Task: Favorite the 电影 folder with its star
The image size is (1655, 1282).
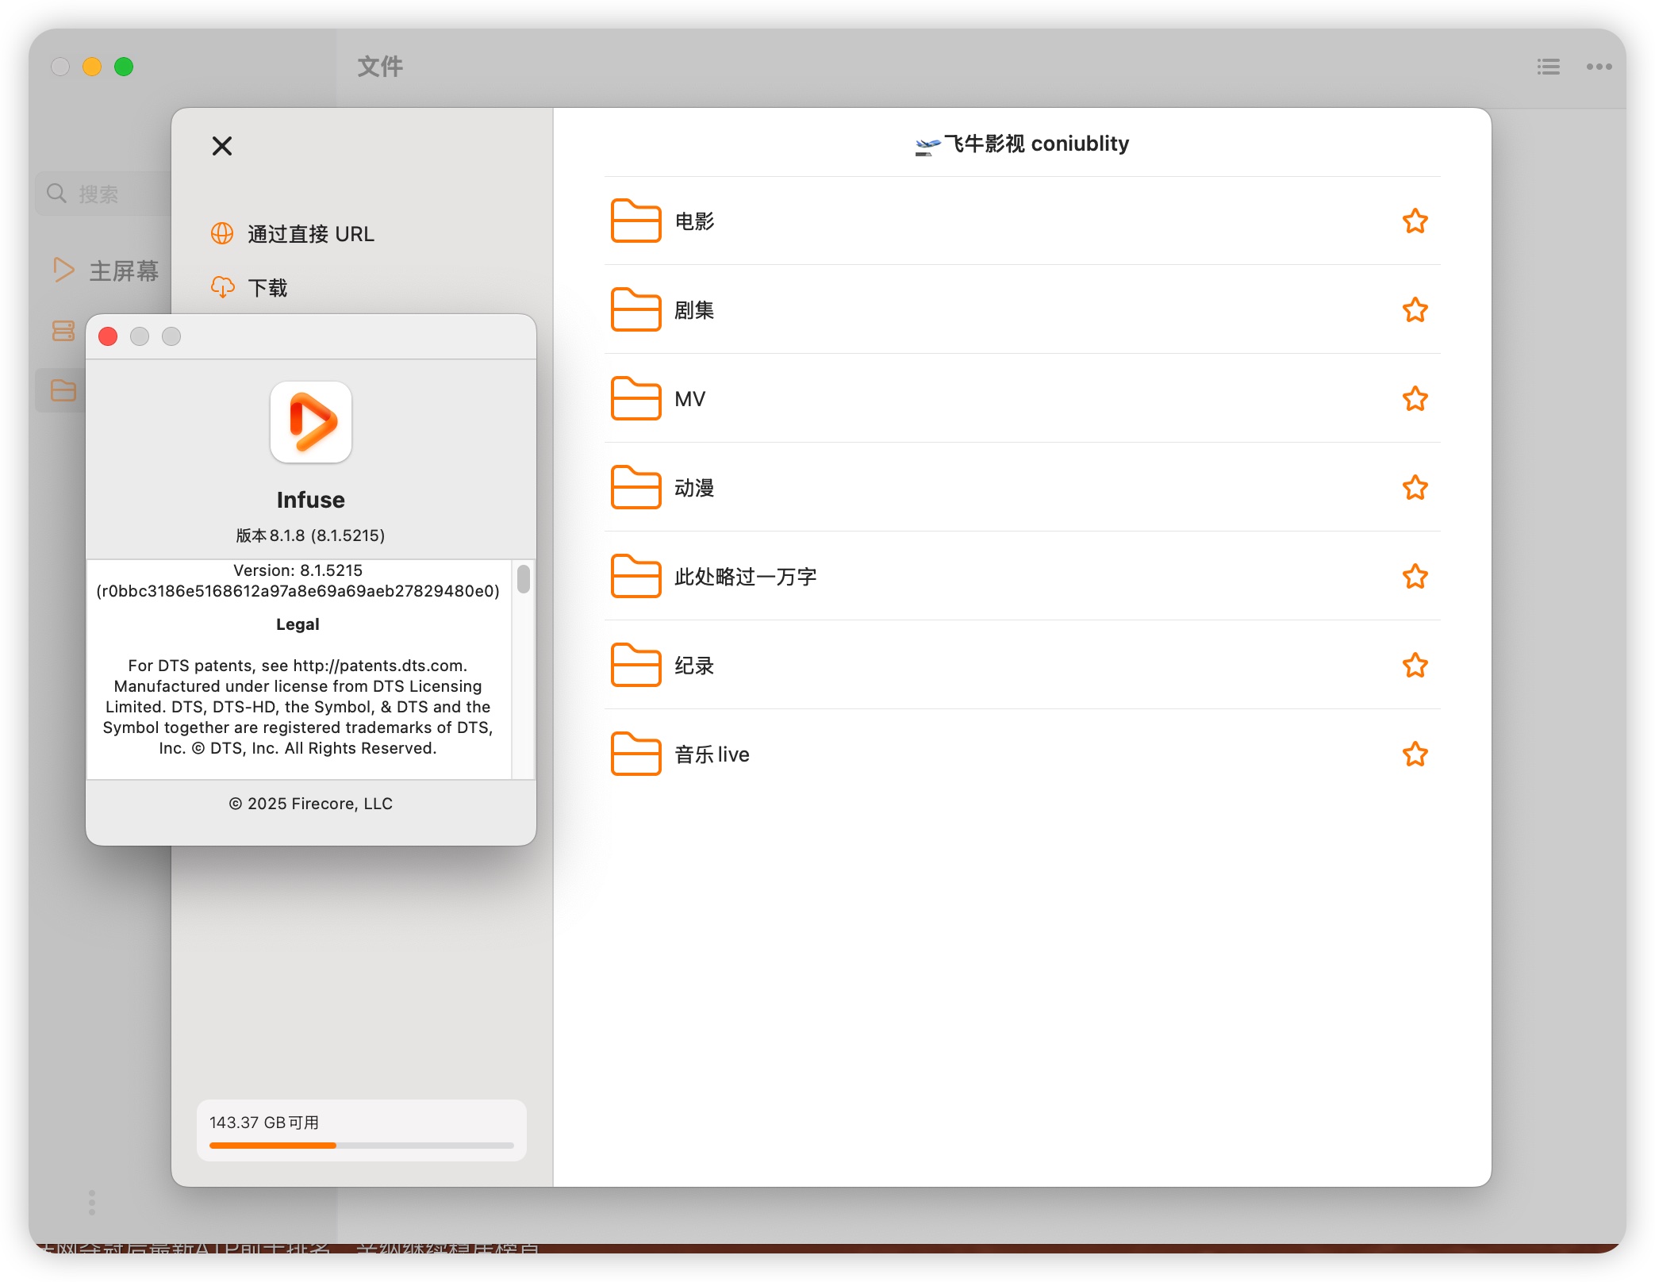Action: [x=1415, y=221]
